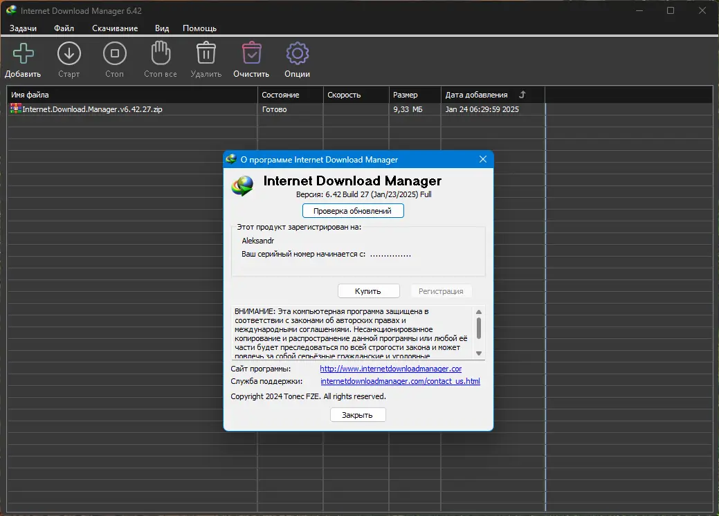
Task: Select the Internet.Download.Manager.v6.42.27.zip row
Action: tap(276, 109)
